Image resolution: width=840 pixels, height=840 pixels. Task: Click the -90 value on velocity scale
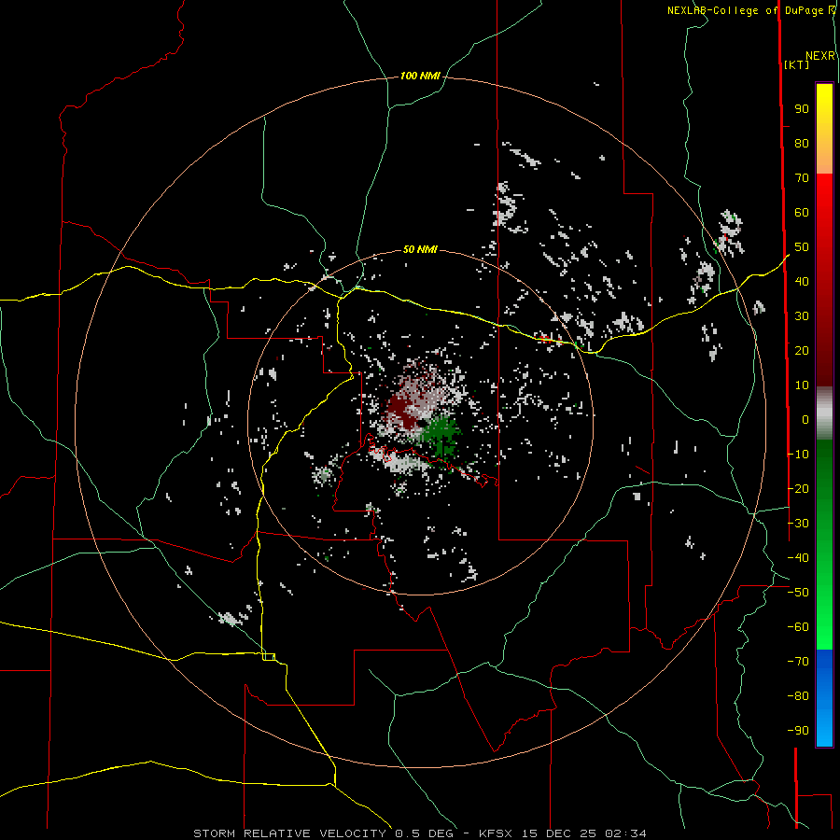coord(798,731)
